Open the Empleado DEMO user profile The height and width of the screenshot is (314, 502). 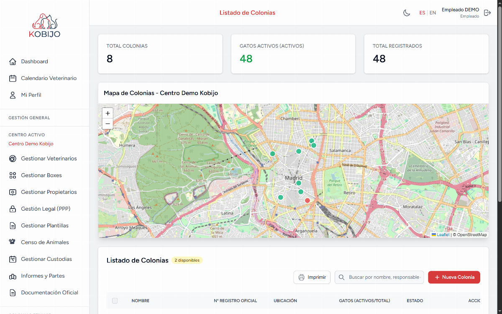tap(460, 13)
